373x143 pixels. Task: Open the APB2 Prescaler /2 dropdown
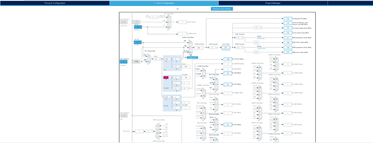tap(240, 48)
